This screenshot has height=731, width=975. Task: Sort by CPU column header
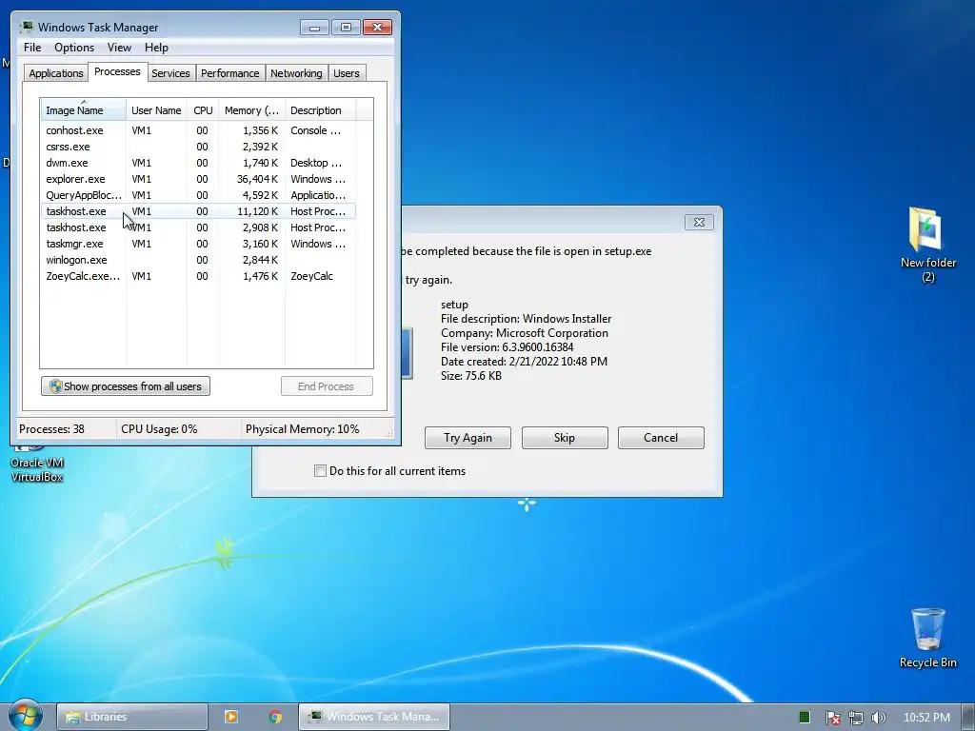coord(203,110)
